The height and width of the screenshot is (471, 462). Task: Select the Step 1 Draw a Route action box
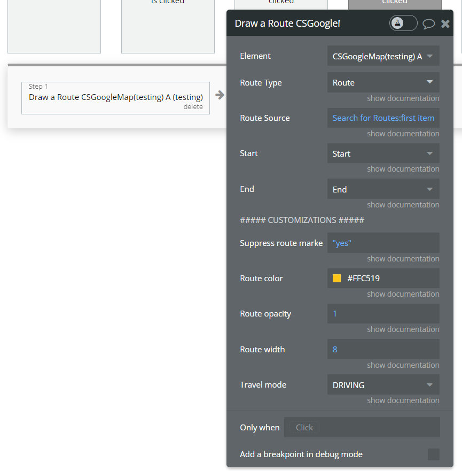coord(115,98)
